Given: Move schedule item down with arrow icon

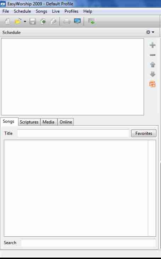Looking at the screenshot, I should (x=152, y=74).
